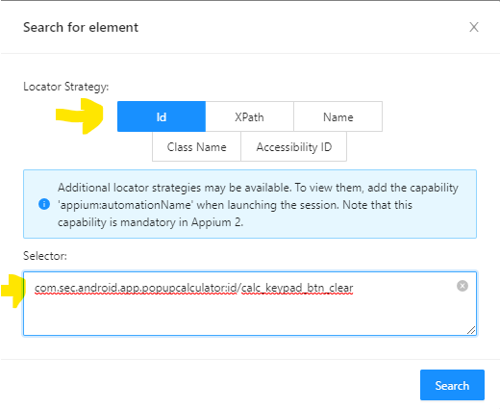This screenshot has height=409, width=500.
Task: Pick the Class Name locator strategy
Action: click(x=196, y=147)
